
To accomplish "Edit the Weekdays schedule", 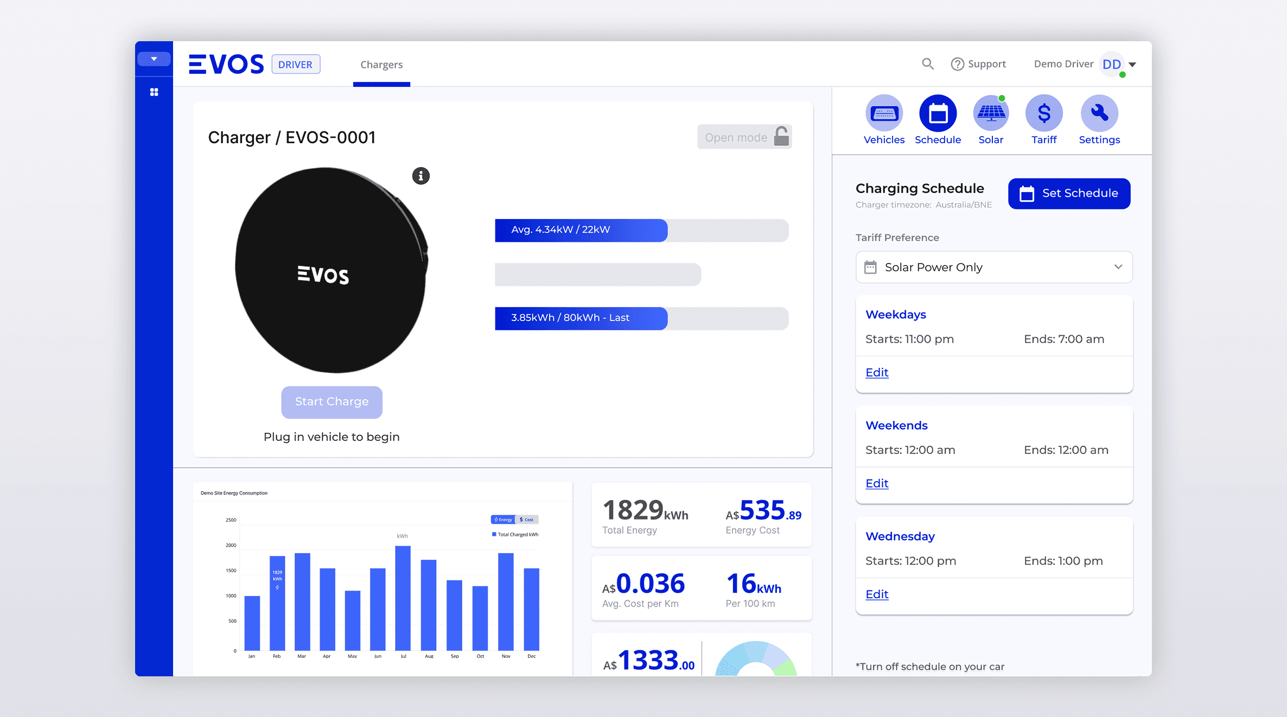I will (877, 372).
